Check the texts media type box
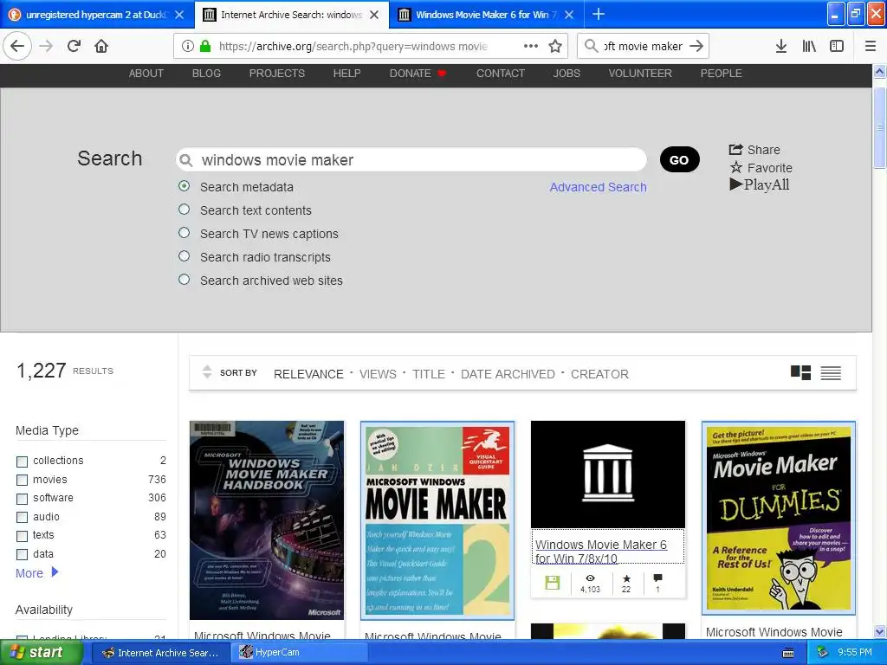 coord(22,536)
